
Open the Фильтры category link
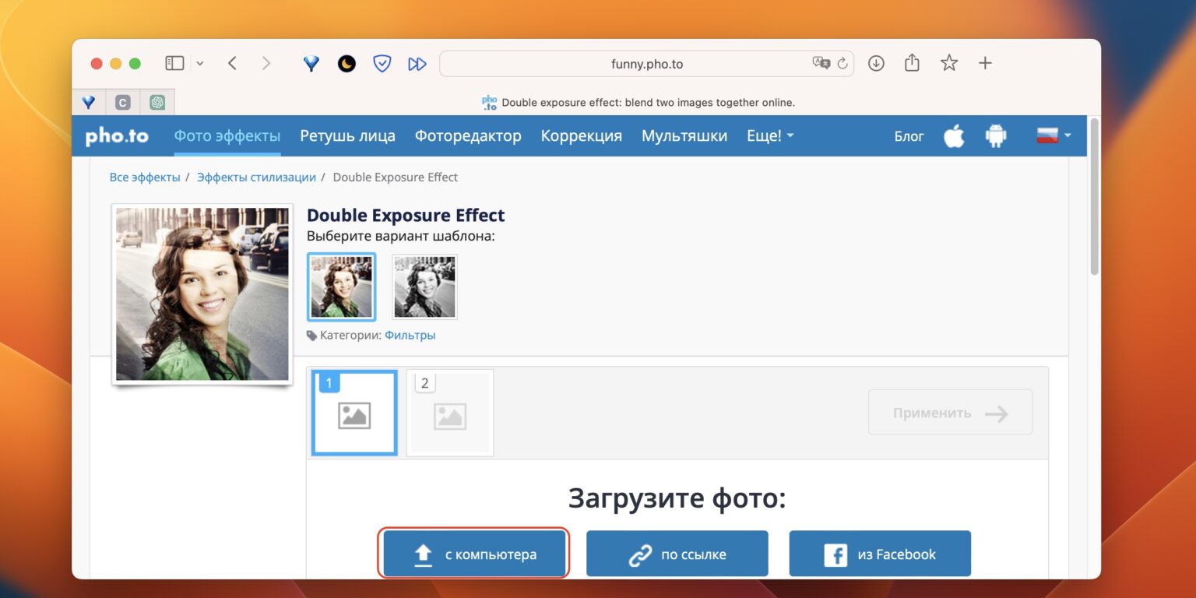pos(410,335)
